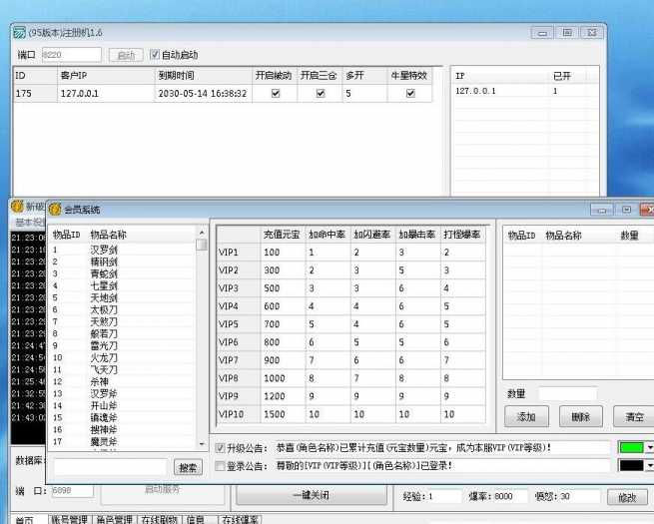The height and width of the screenshot is (524, 654).
Task: Click the green announcement color swatch
Action: (631, 448)
